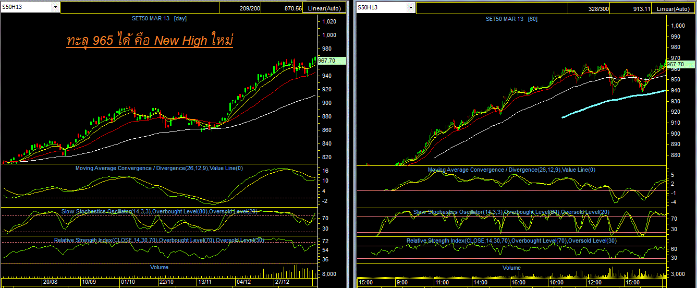Click the 60 value on the 60-minute RSI scale
Screen dimensions: 697x288
coord(673,249)
